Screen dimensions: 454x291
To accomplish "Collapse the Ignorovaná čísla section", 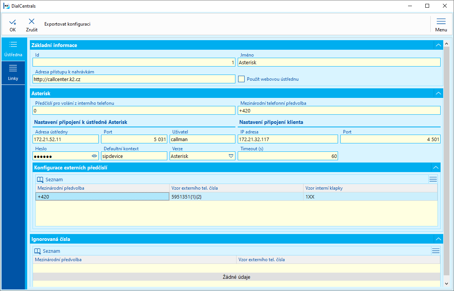I will click(438, 239).
